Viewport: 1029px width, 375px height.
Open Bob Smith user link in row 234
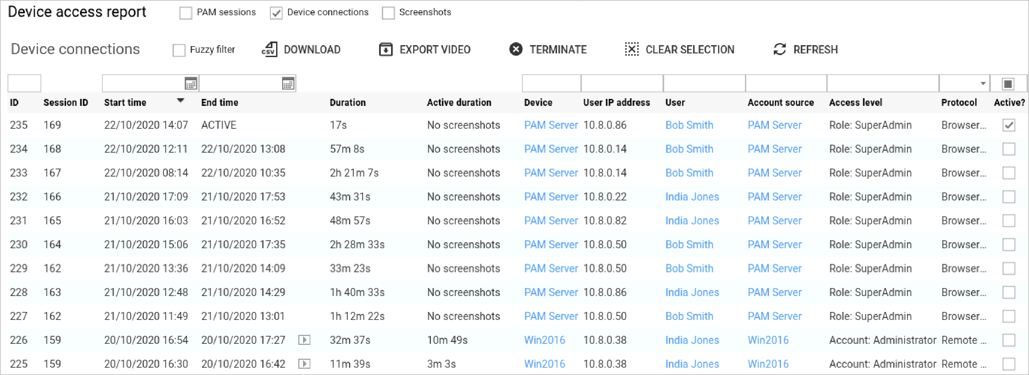tap(689, 149)
